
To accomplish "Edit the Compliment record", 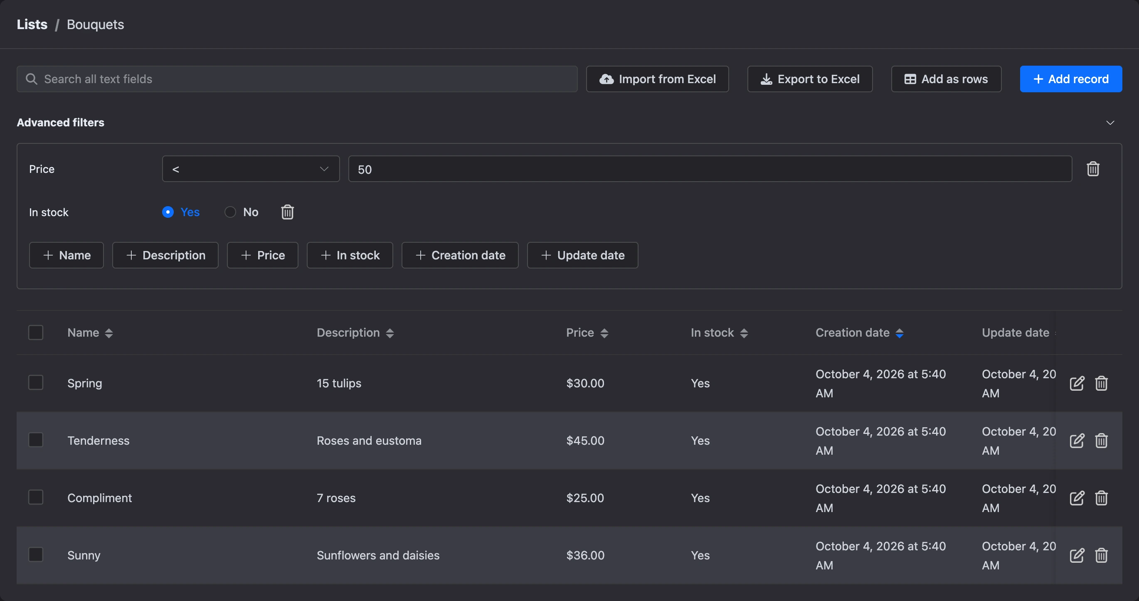I will (1077, 498).
